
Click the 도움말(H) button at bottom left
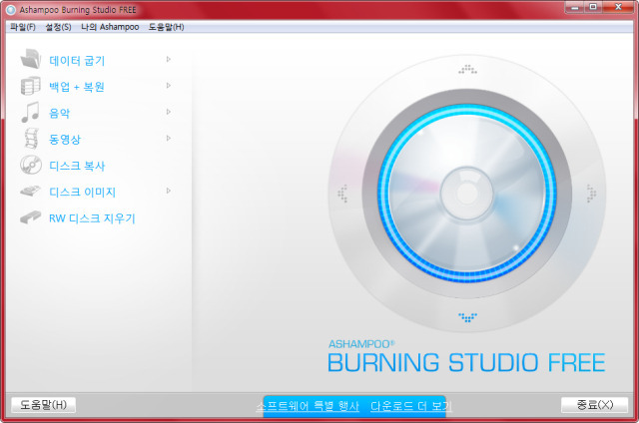tap(43, 405)
